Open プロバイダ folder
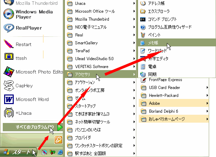Image resolution: width=216 pixels, height=157 pixels. (x=101, y=137)
